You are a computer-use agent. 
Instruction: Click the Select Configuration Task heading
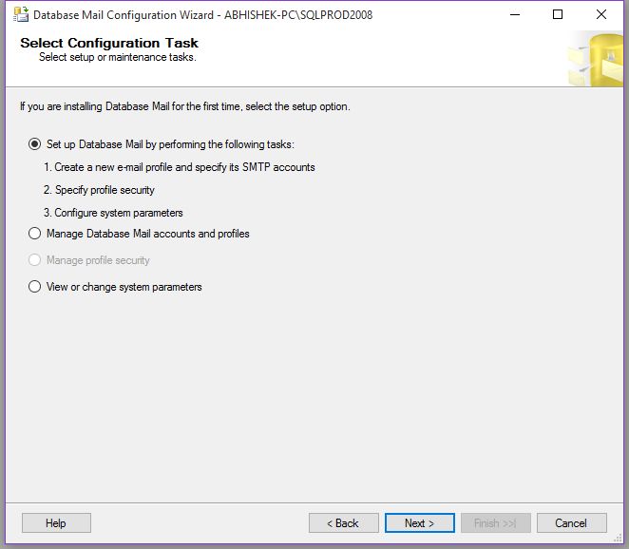point(109,43)
